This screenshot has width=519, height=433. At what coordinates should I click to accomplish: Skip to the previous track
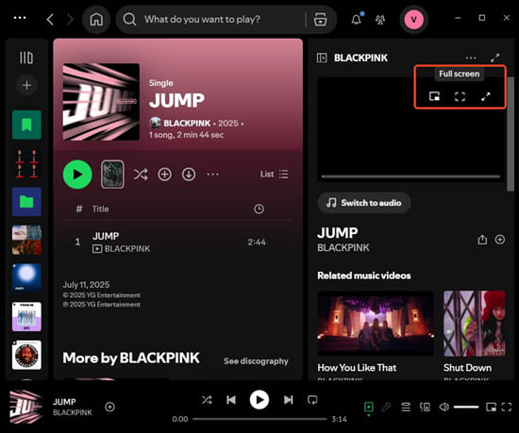(231, 400)
